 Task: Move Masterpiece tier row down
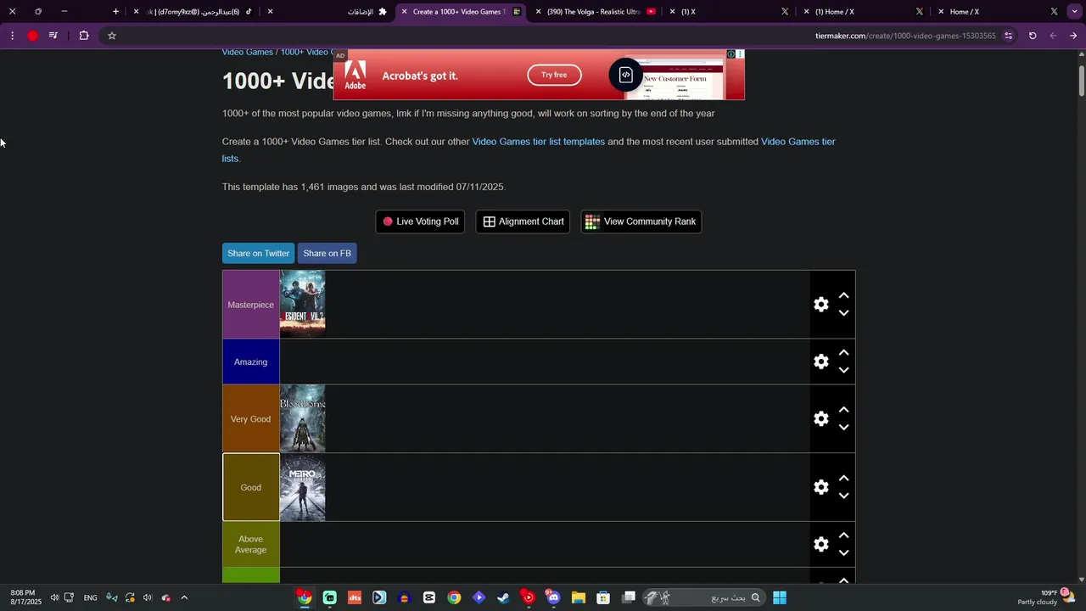point(843,313)
